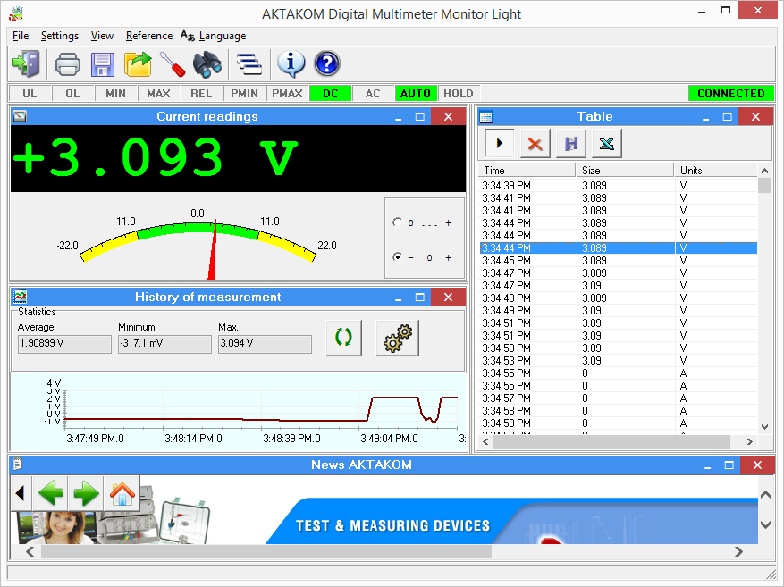Open the Language menu
The width and height of the screenshot is (784, 587).
214,36
